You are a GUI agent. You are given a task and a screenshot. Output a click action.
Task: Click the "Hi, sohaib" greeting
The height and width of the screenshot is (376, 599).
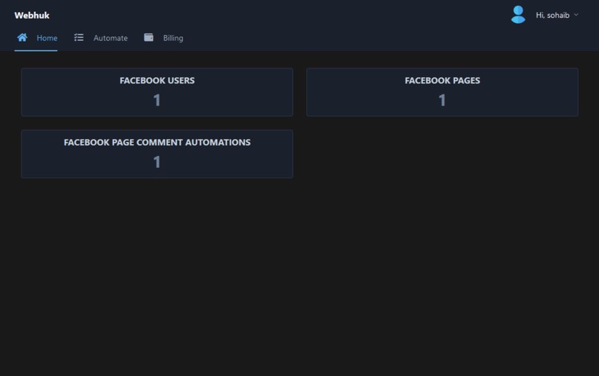(552, 15)
